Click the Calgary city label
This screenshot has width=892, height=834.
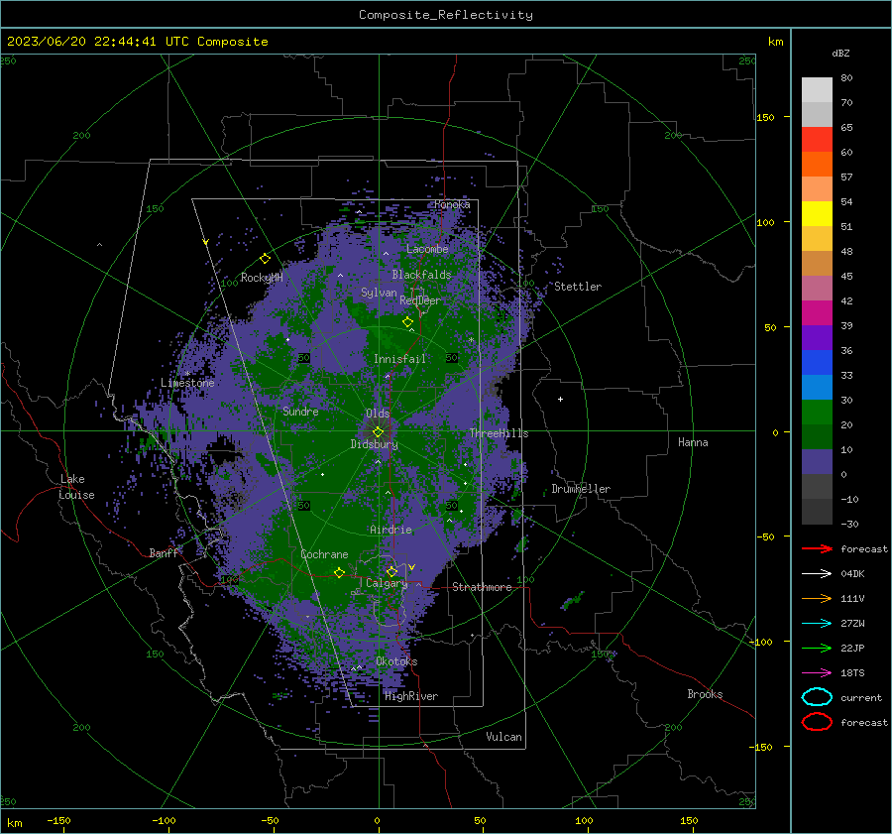[x=387, y=583]
